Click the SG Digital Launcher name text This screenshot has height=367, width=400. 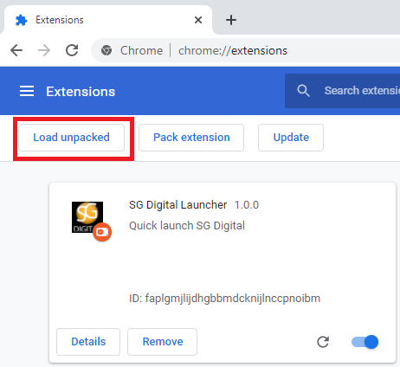(177, 205)
